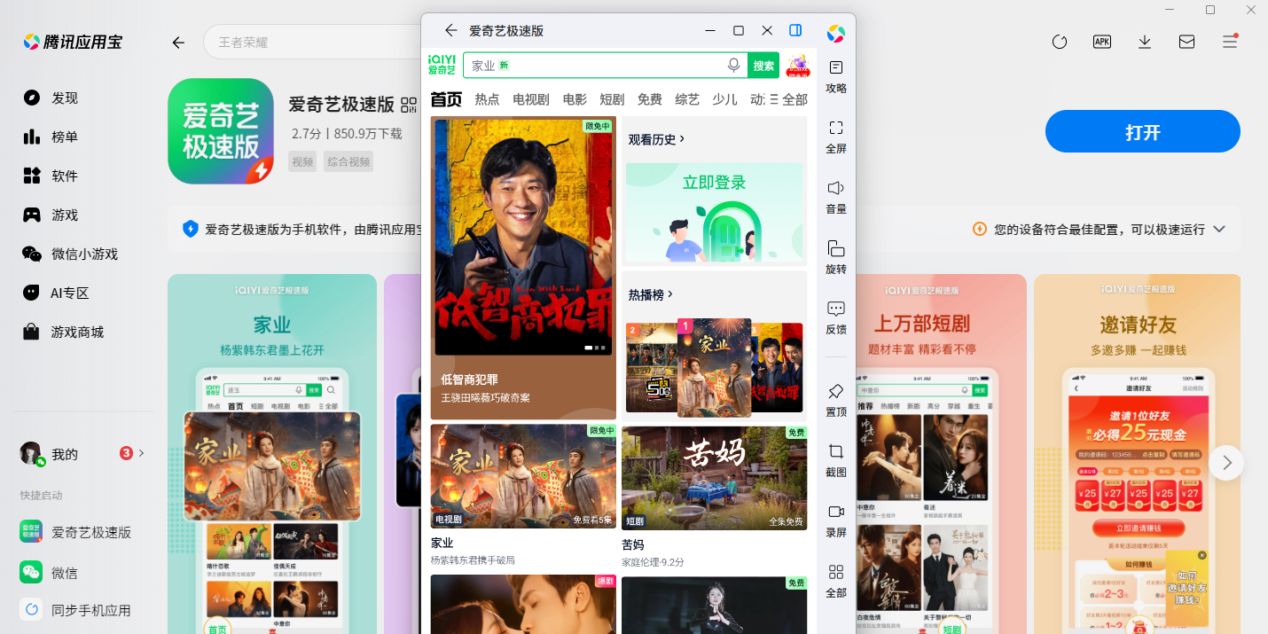1268x634 pixels.
Task: Expand device configuration details chevron
Action: click(x=1219, y=229)
